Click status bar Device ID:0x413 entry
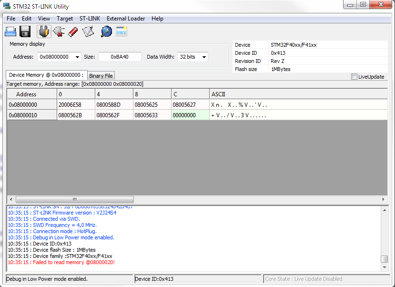The width and height of the screenshot is (395, 287). click(154, 279)
